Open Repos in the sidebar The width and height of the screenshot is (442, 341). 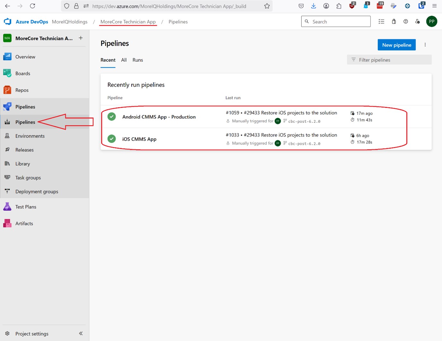pos(22,90)
